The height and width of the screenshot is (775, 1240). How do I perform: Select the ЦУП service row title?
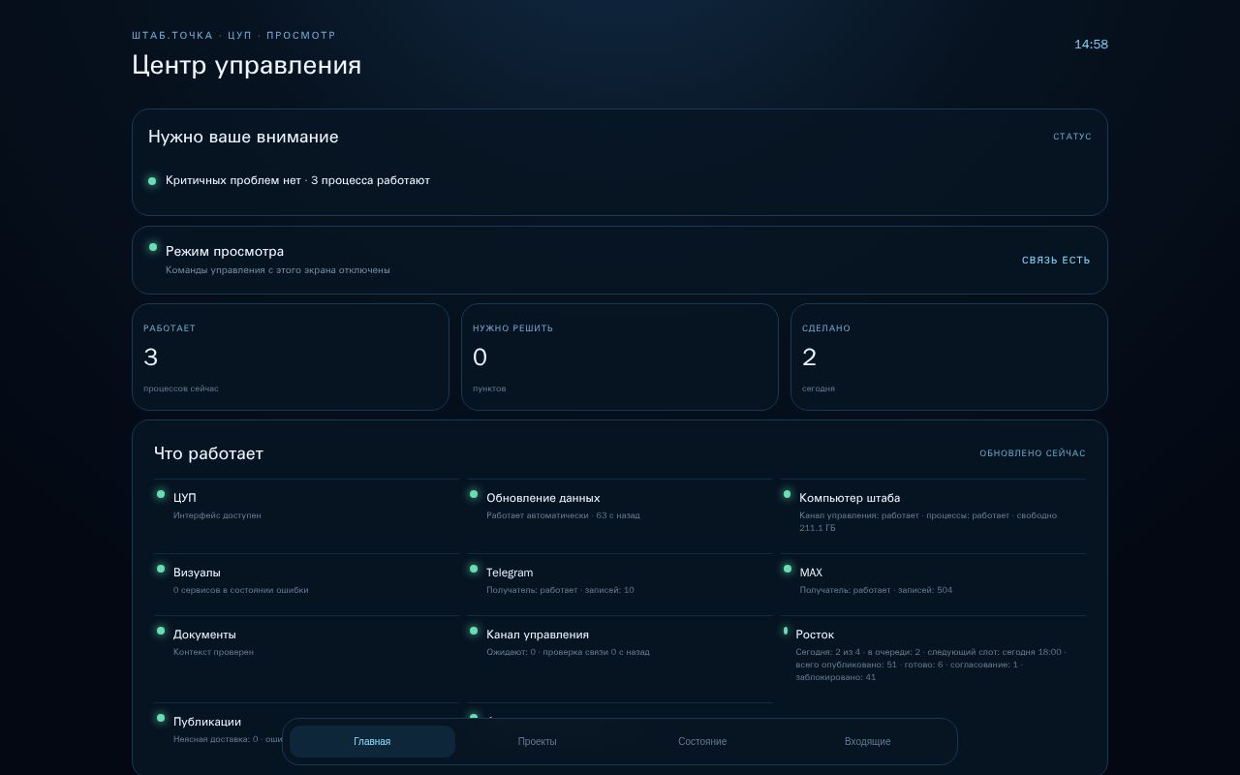point(185,498)
